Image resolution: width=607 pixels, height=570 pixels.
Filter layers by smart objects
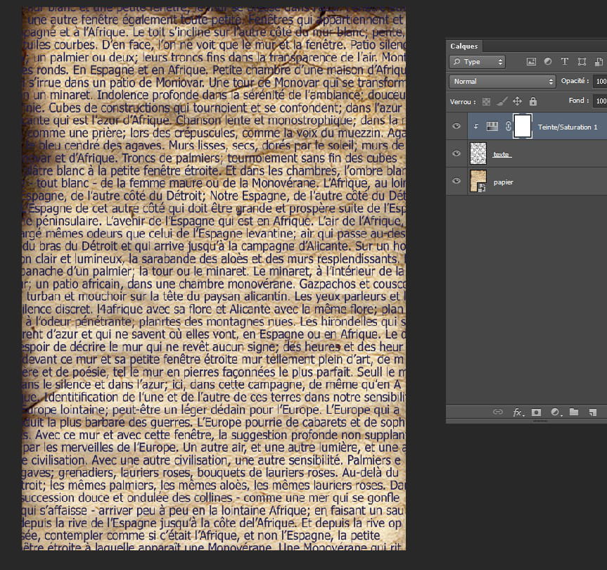[x=599, y=61]
